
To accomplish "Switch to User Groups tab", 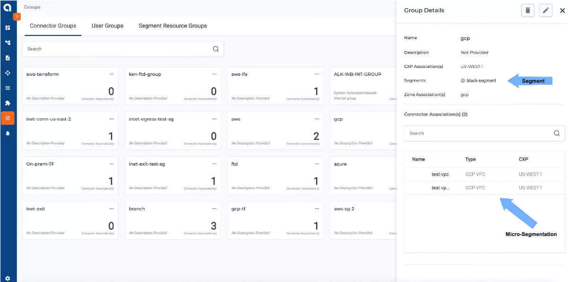I will [107, 26].
